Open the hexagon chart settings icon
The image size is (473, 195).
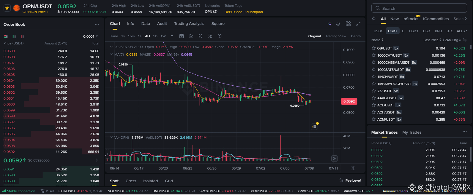click(220, 36)
